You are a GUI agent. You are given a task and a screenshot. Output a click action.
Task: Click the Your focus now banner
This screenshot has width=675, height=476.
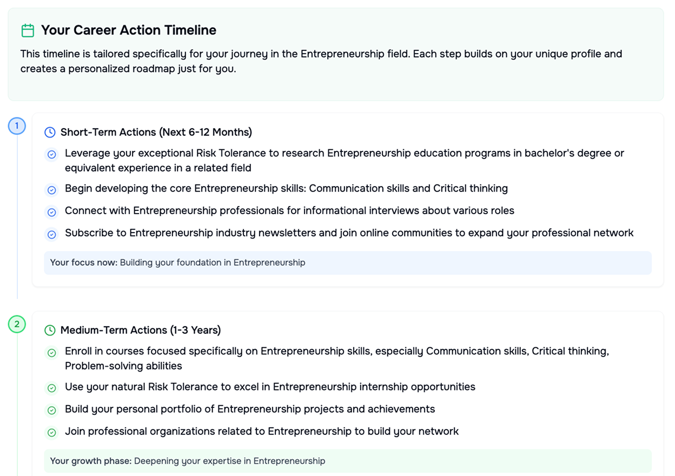click(x=348, y=262)
